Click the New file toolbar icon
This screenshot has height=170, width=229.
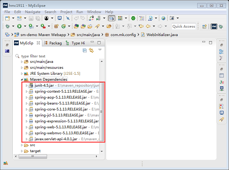pyautogui.click(x=7, y=18)
